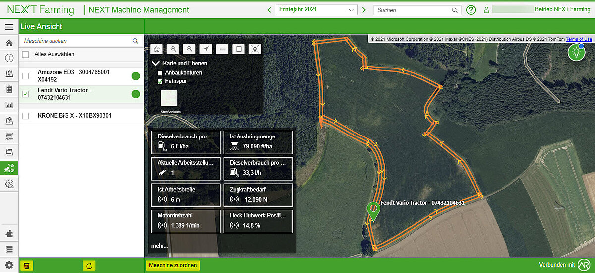The width and height of the screenshot is (595, 273).
Task: Check the Alles Auswählen checkbox
Action: [25, 54]
